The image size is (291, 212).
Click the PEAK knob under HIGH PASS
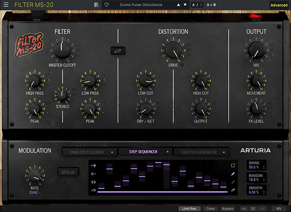coord(35,109)
